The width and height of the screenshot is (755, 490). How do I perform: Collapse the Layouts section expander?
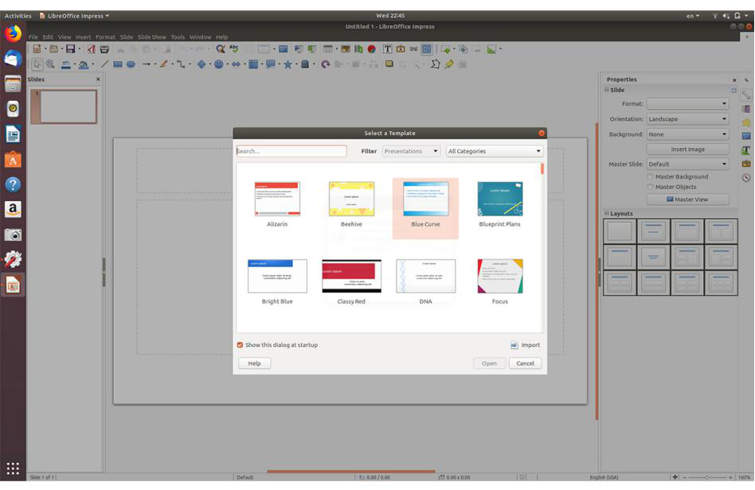(x=607, y=213)
